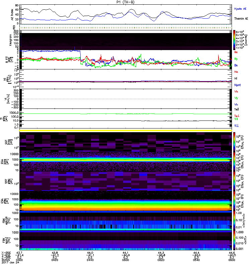Click the P1 (TH-B) plot title

pos(125,2)
